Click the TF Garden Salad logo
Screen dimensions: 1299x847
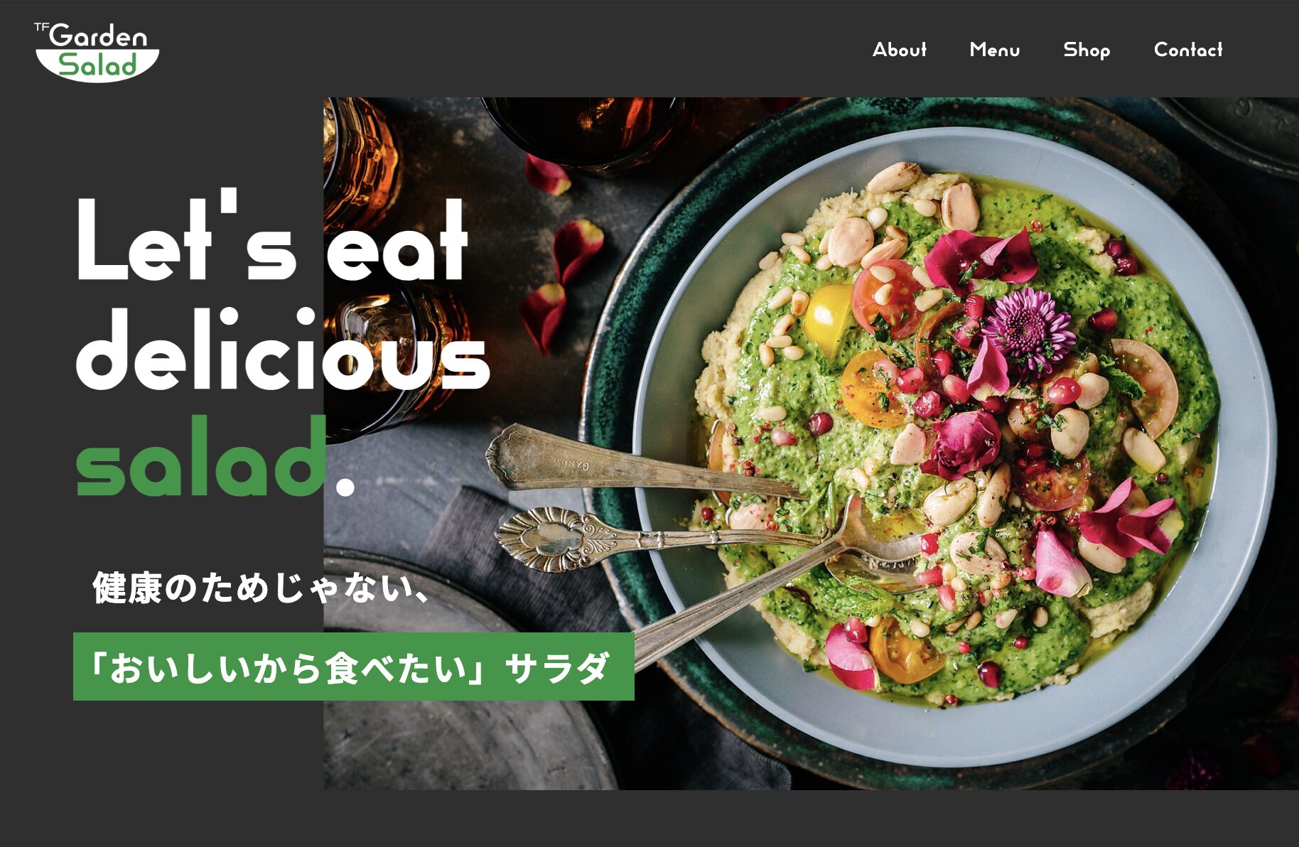coord(97,52)
